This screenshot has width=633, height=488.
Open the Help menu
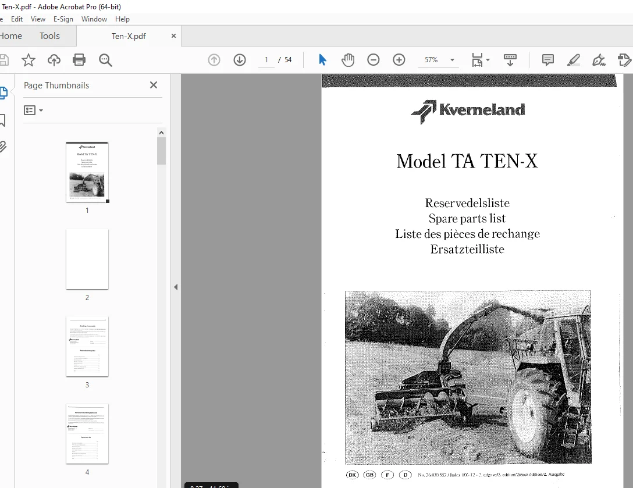pyautogui.click(x=122, y=19)
